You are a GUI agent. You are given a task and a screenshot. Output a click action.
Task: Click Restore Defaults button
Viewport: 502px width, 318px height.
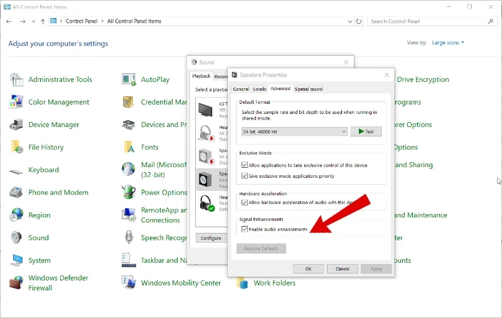[x=261, y=249]
